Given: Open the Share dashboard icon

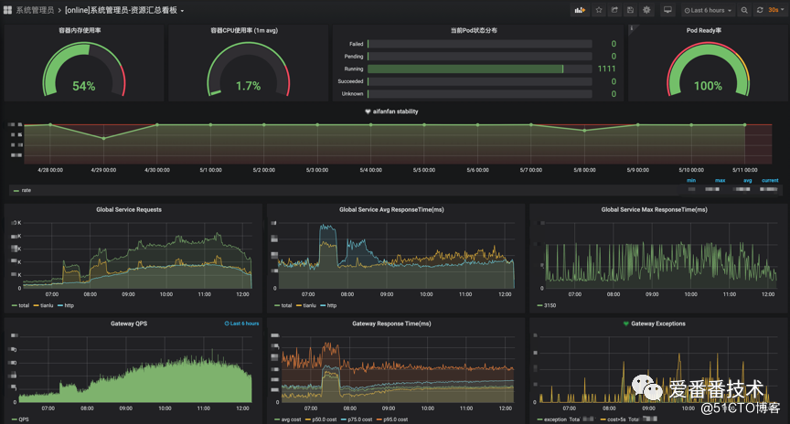Looking at the screenshot, I should pyautogui.click(x=614, y=10).
